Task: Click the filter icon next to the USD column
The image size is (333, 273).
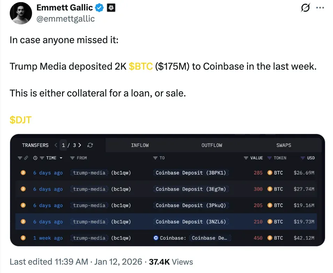Action: pyautogui.click(x=303, y=158)
